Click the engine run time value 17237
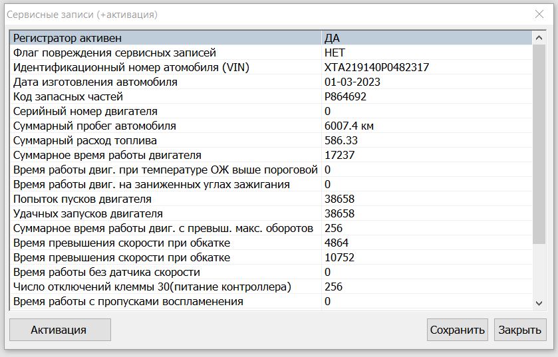Screen dimensions: 558x357 click(339, 156)
